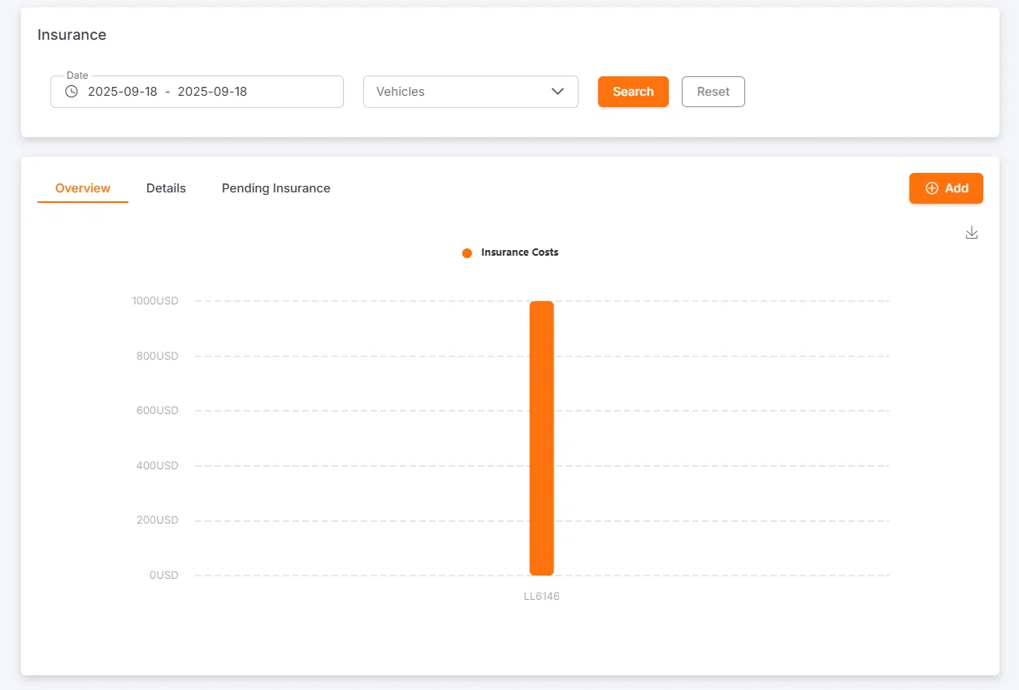Open the Vehicles selection field
The height and width of the screenshot is (690, 1019).
455,92
